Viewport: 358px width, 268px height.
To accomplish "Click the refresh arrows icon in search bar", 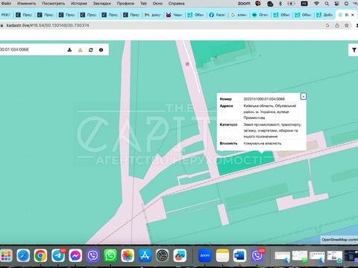I will (91, 50).
